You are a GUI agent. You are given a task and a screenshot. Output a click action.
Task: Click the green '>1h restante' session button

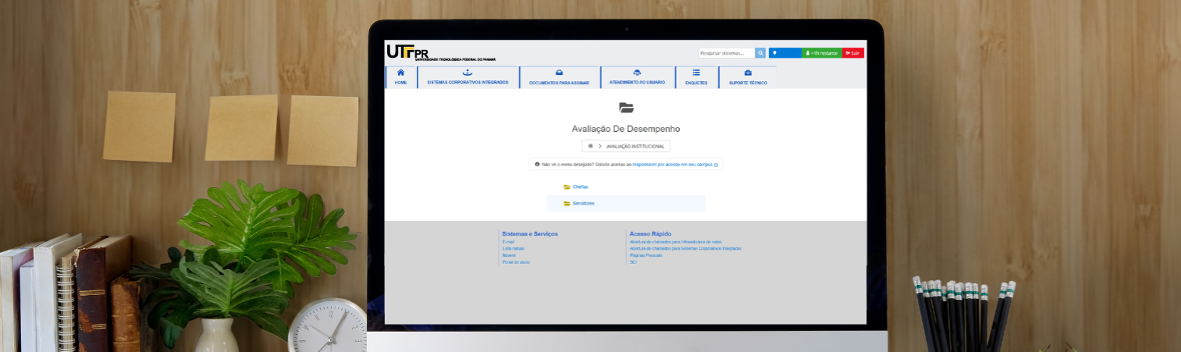(x=821, y=53)
